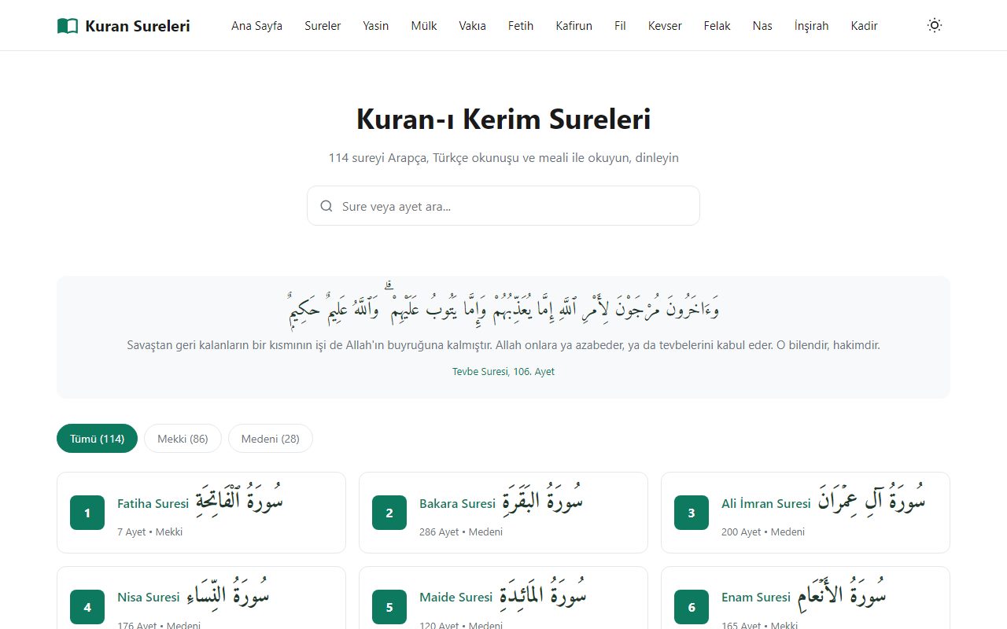Viewport: 1007px width, 629px height.
Task: Open Ana Sayfa in the navigation
Action: tap(256, 26)
